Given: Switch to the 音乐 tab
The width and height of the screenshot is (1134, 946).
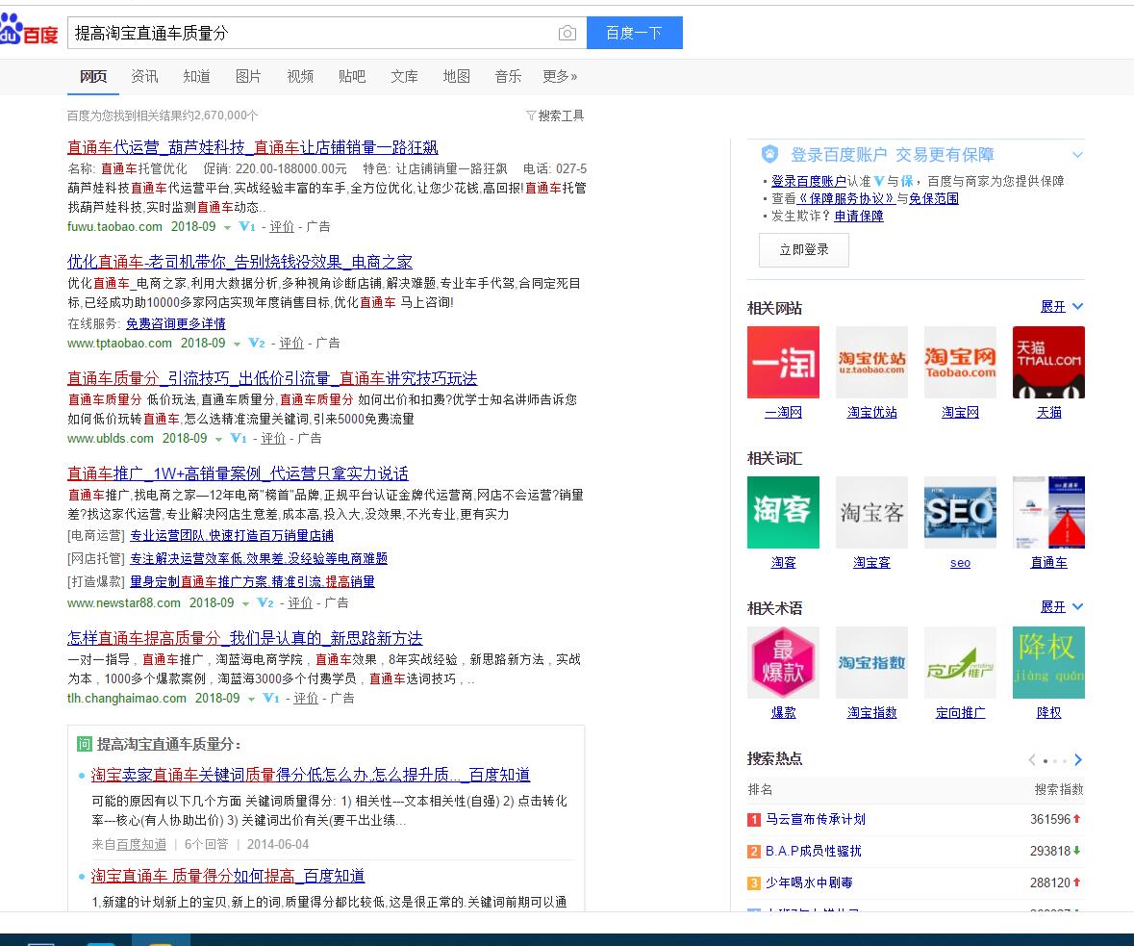Looking at the screenshot, I should 509,77.
